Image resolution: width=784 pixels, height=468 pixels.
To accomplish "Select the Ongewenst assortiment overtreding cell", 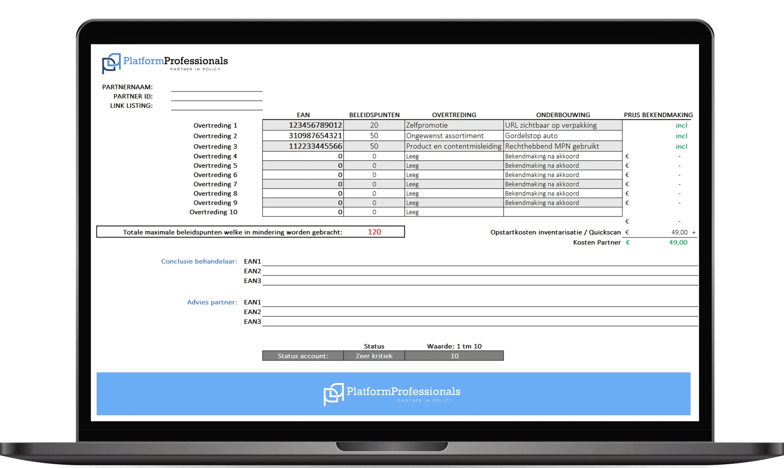I will click(x=454, y=136).
